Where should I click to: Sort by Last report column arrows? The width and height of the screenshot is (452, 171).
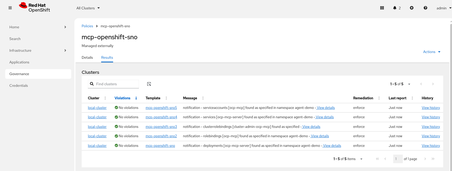[412, 98]
